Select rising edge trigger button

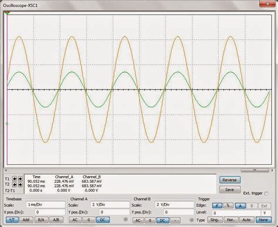pyautogui.click(x=217, y=206)
